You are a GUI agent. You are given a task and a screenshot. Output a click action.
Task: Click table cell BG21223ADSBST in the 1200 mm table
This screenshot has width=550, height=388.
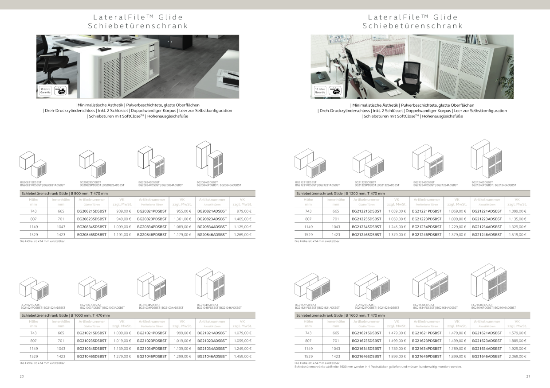[x=487, y=219]
